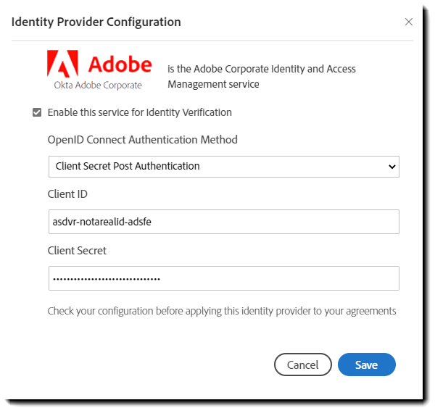
Task: Focus the Client ID input field
Action: 223,222
